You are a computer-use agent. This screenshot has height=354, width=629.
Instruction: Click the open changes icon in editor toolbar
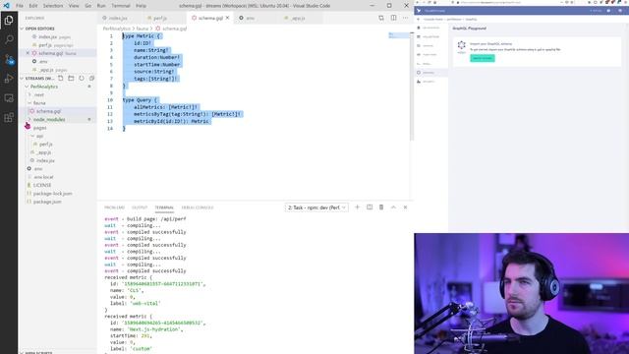click(381, 18)
